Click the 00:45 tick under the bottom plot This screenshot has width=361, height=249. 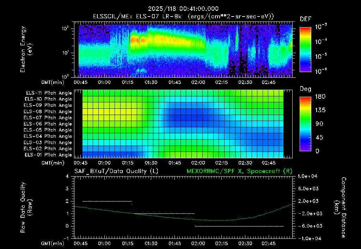pos(80,243)
